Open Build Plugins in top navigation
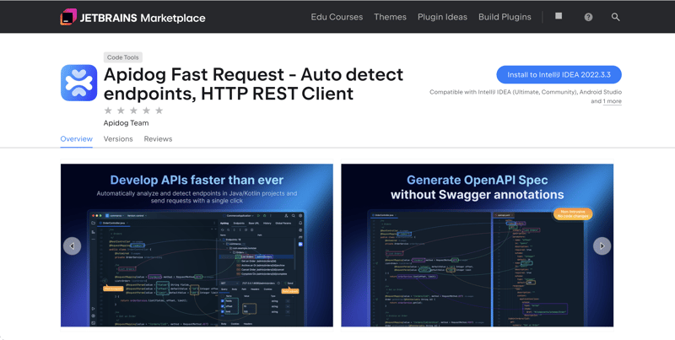This screenshot has height=340, width=675. (x=505, y=17)
